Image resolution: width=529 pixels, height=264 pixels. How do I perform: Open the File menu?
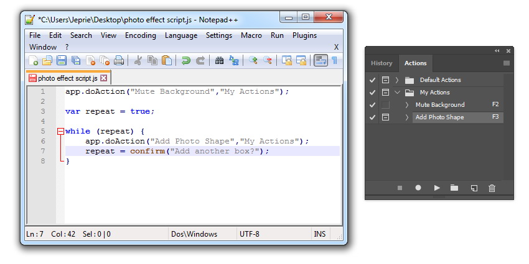(x=35, y=35)
